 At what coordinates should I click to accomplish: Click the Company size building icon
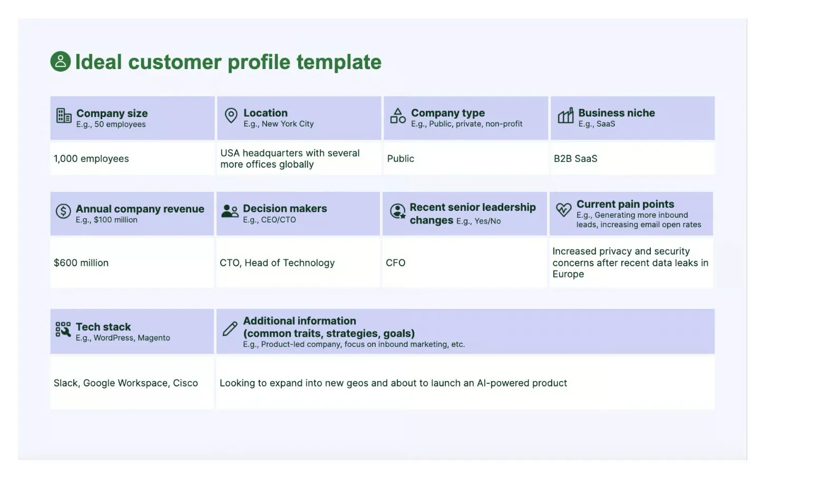[x=64, y=115]
